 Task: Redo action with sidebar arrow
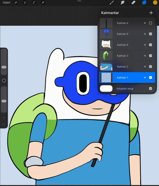point(4,124)
